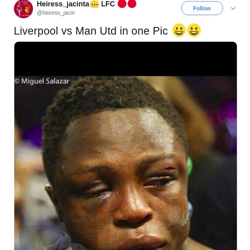Click the black bar atop the image
The width and height of the screenshot is (250, 250).
126,59
